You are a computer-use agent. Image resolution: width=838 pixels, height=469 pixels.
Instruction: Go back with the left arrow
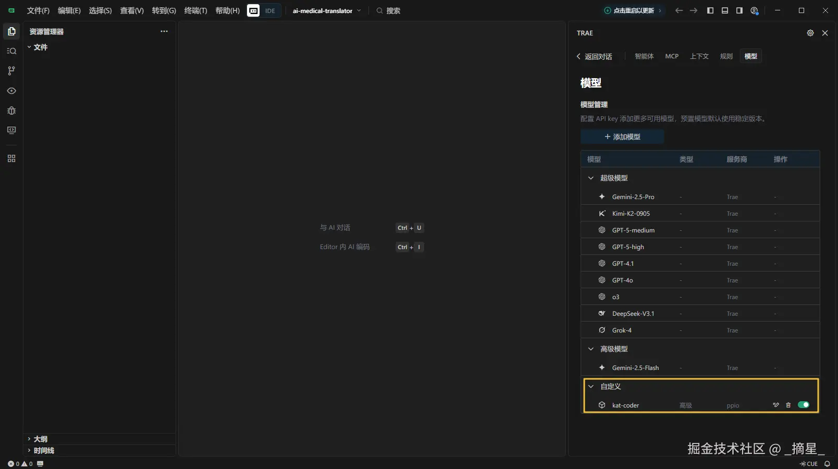679,10
